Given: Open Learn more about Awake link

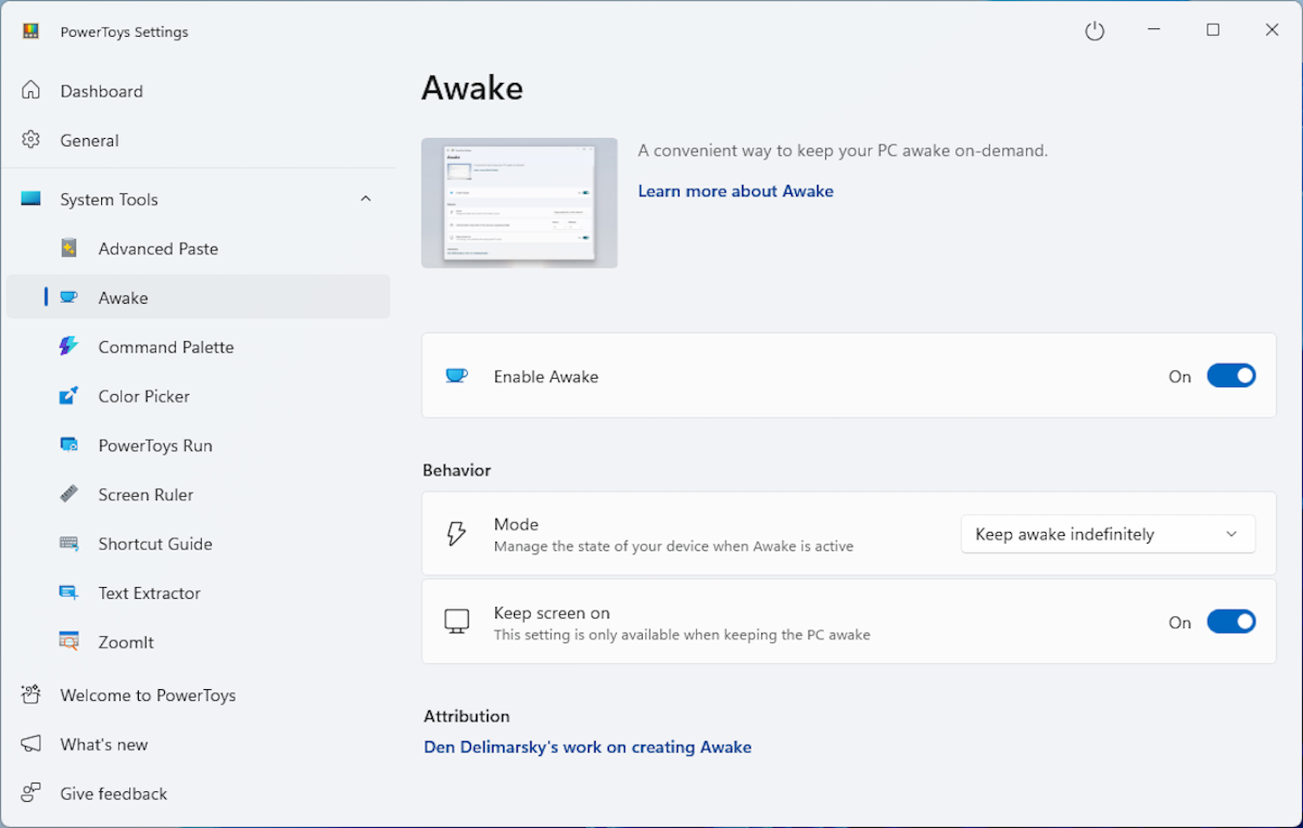Looking at the screenshot, I should coord(735,191).
